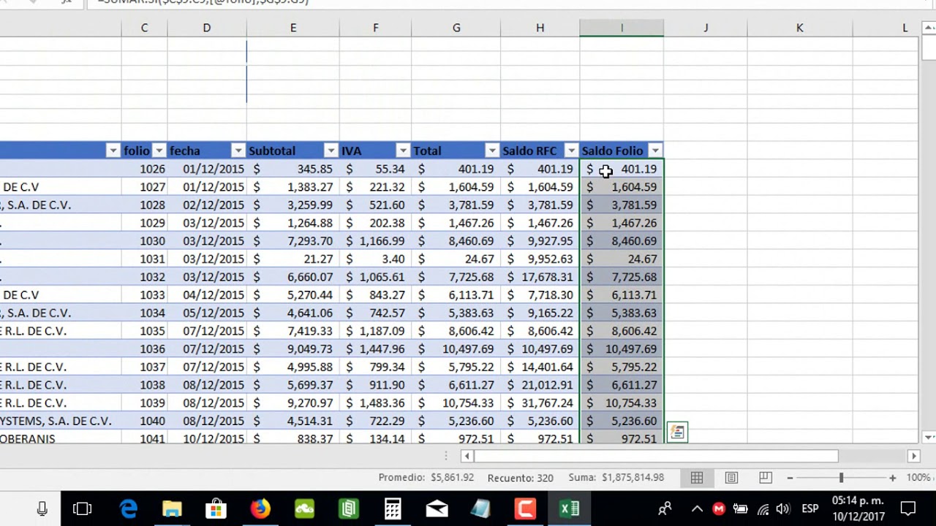Image resolution: width=936 pixels, height=526 pixels.
Task: Open the ESP language menu in taskbar
Action: tap(809, 508)
